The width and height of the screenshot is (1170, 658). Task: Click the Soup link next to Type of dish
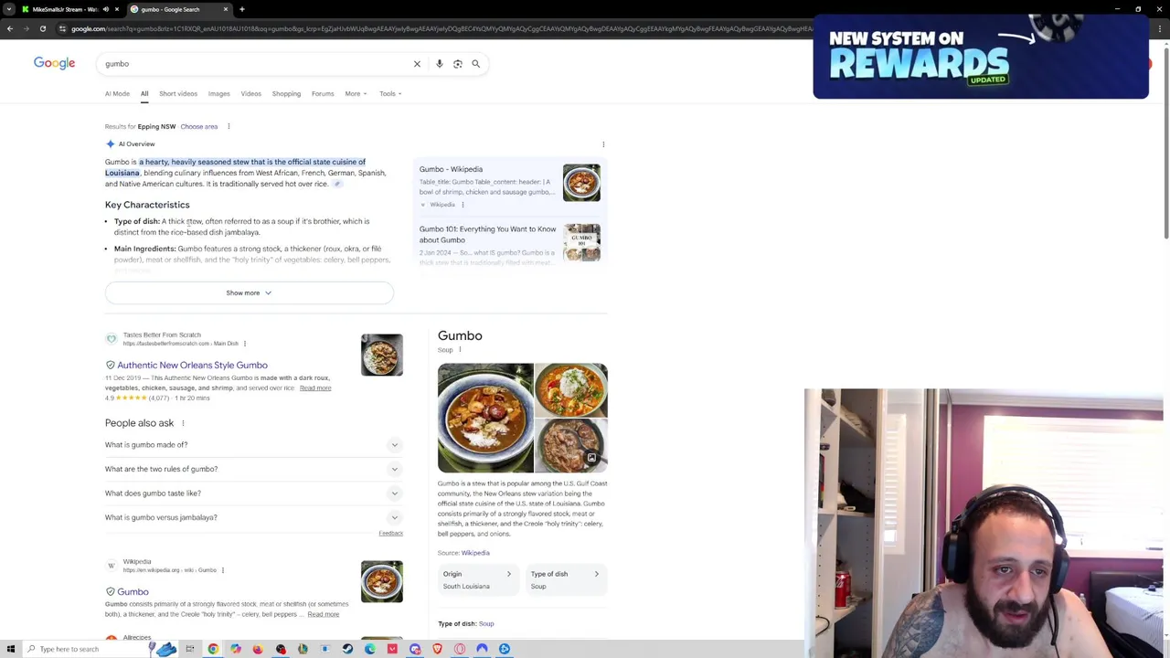click(x=486, y=624)
